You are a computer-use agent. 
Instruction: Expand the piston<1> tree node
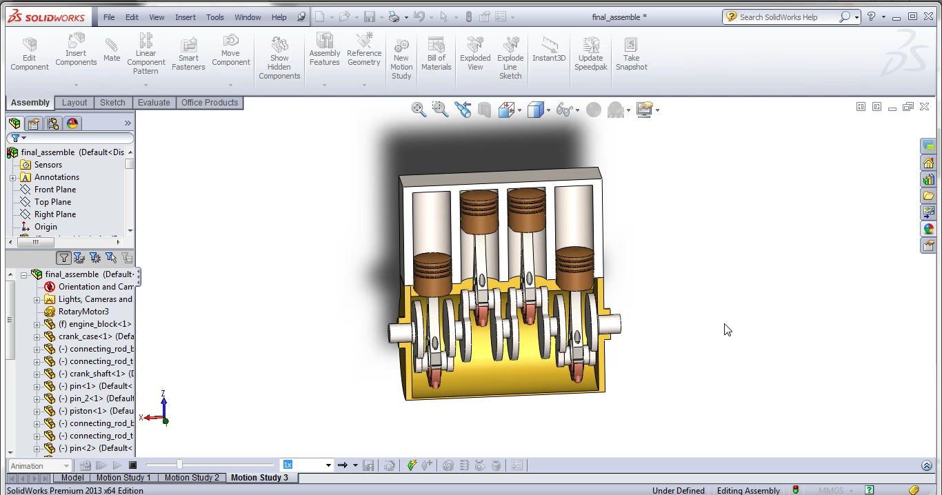(37, 411)
